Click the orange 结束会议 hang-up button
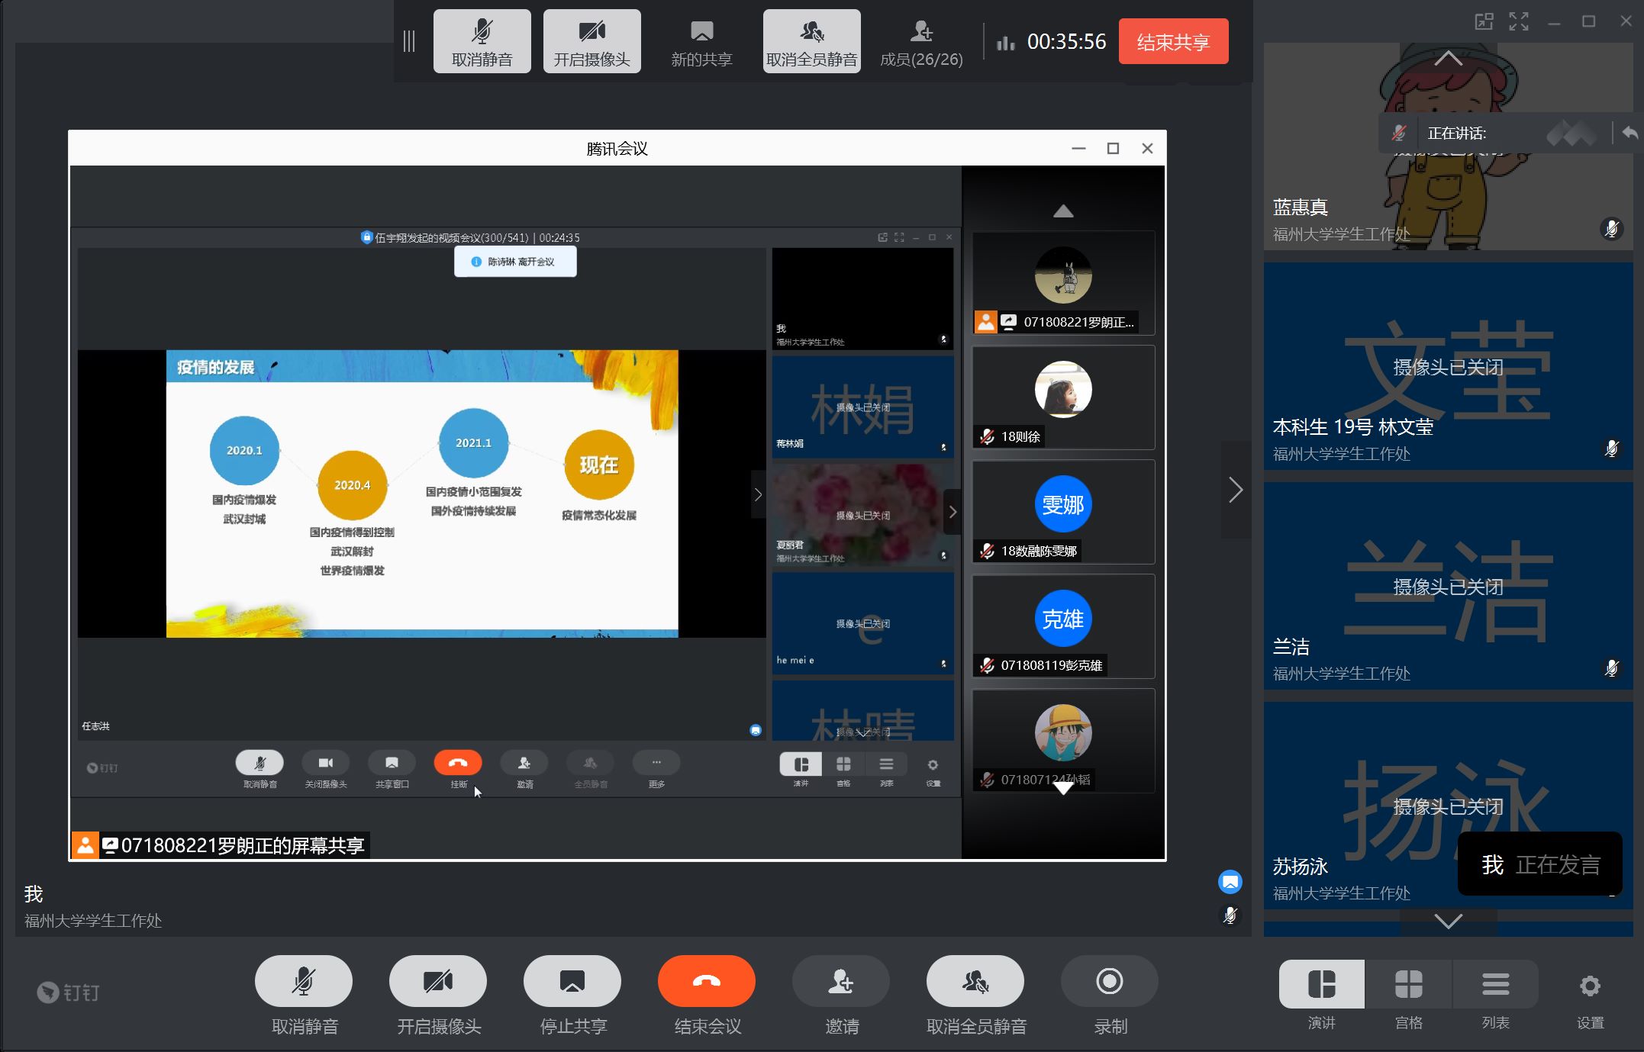 pyautogui.click(x=707, y=981)
